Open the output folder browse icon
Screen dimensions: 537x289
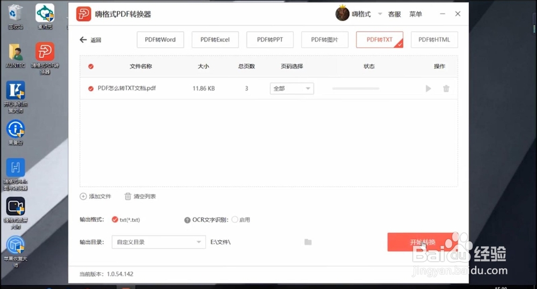point(308,242)
